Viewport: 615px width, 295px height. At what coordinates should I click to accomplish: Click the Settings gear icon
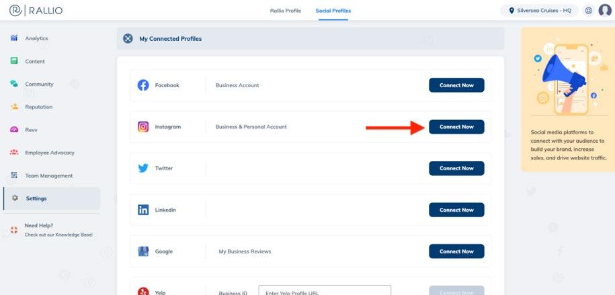point(15,198)
